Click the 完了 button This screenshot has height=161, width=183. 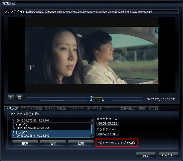click(x=146, y=155)
